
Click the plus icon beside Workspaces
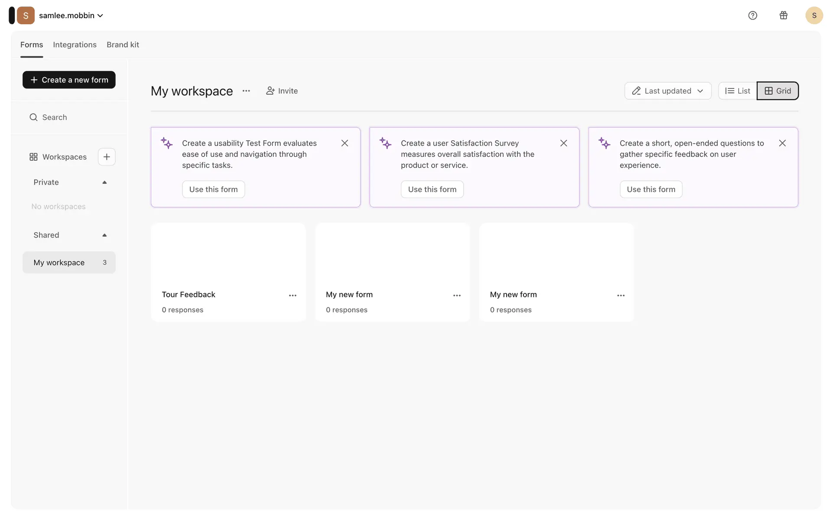coord(107,157)
